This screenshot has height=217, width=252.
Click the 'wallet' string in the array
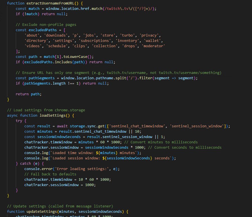click(152, 40)
